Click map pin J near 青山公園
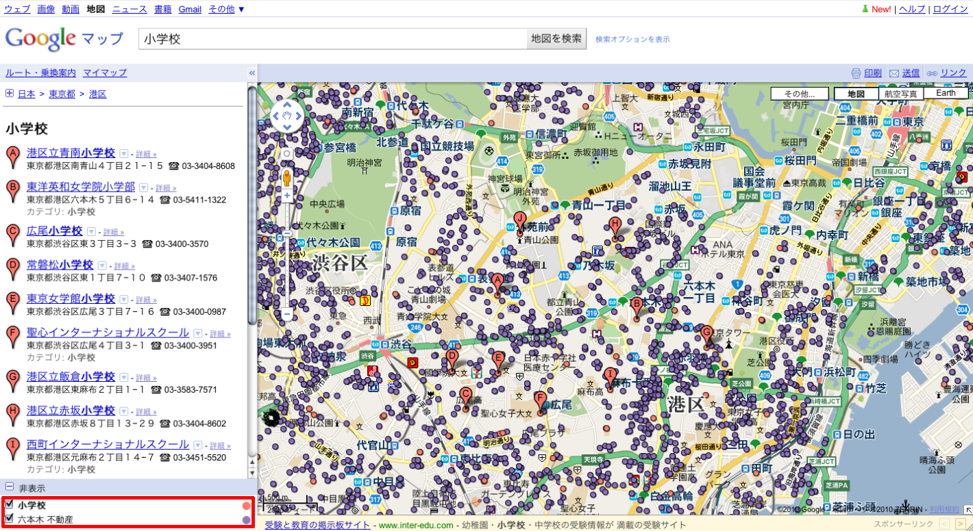The image size is (973, 531). [x=519, y=222]
